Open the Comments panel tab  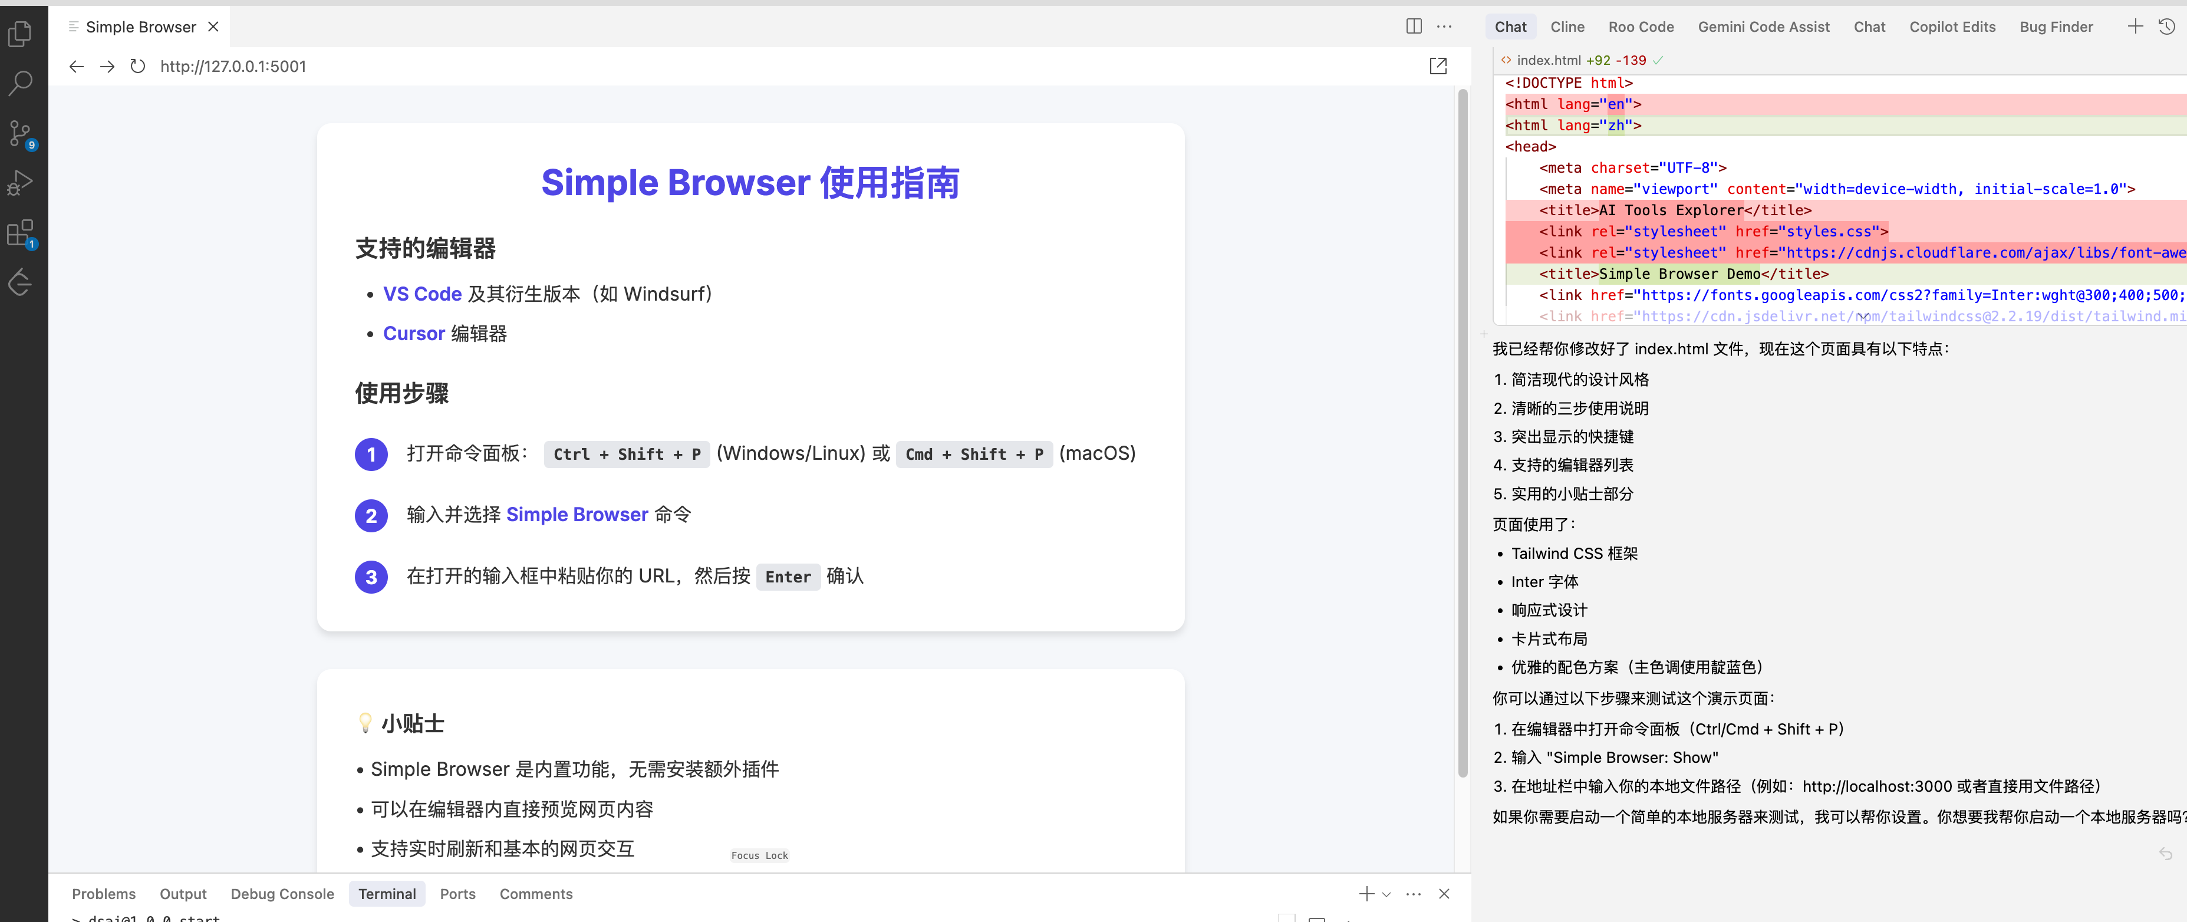536,894
